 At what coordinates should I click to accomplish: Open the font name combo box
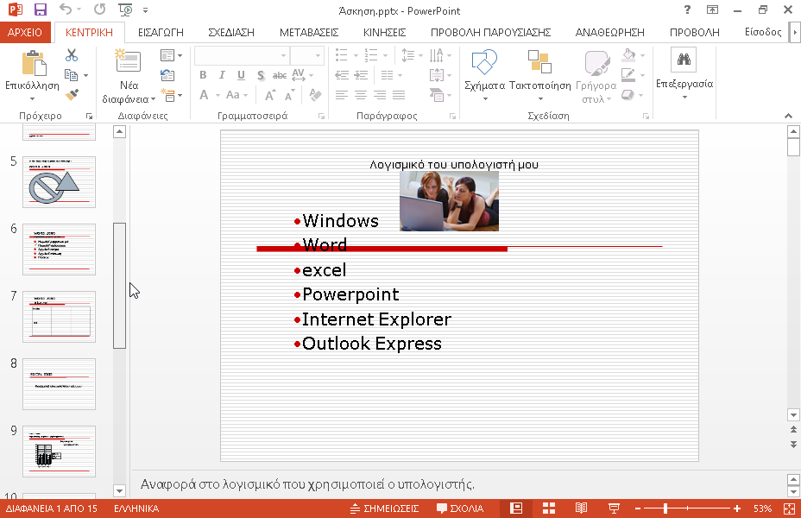(x=242, y=55)
